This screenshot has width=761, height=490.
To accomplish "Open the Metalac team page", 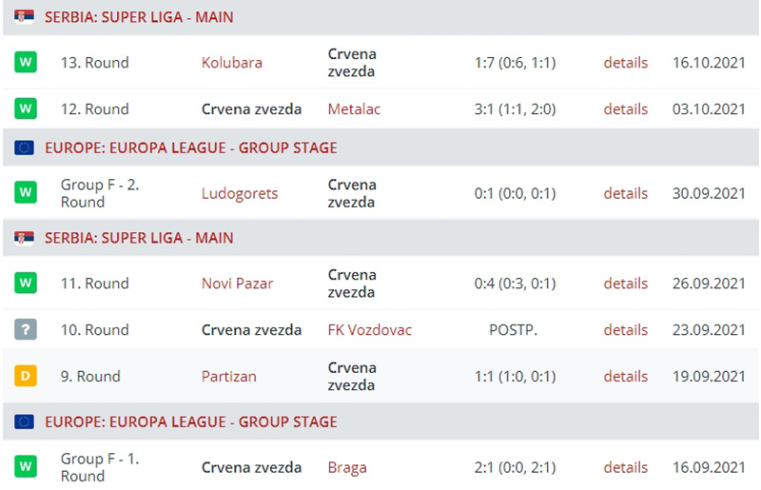I will (354, 108).
